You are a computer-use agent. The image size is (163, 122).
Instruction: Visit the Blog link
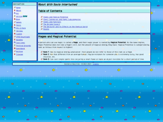(18, 19)
